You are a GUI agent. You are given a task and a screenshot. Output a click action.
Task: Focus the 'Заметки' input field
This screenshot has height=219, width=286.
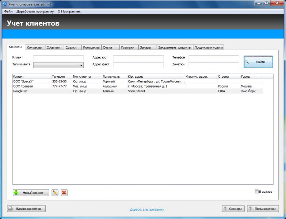(214, 65)
